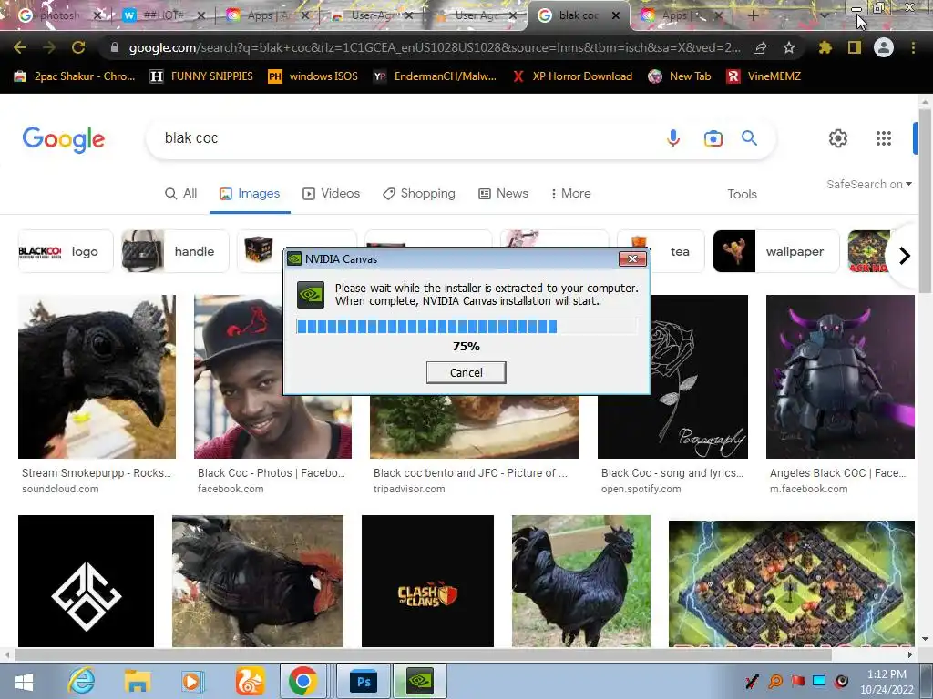Screen dimensions: 933x699
Task: Open the Stream Smokepurpp chicken image
Action: [97, 377]
